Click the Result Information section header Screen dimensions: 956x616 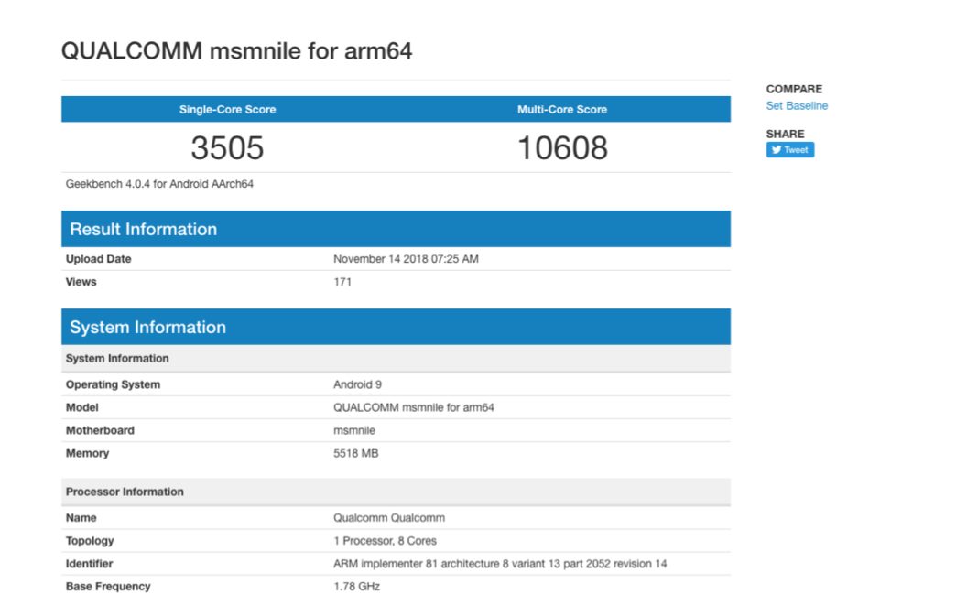pyautogui.click(x=144, y=230)
